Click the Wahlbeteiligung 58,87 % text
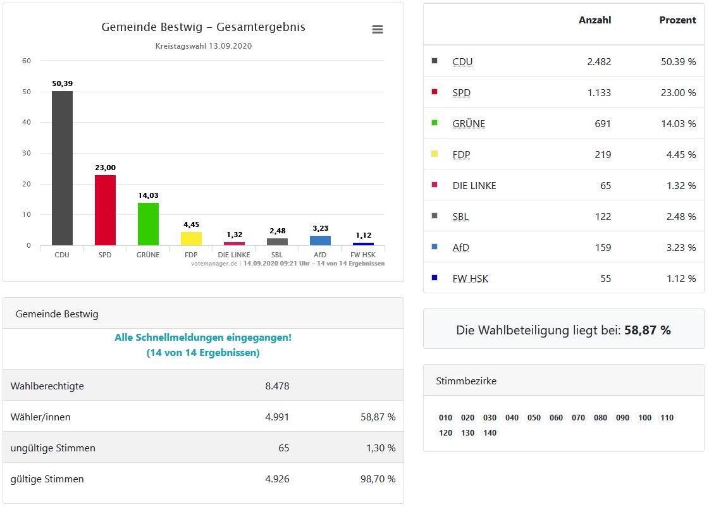 (x=564, y=331)
